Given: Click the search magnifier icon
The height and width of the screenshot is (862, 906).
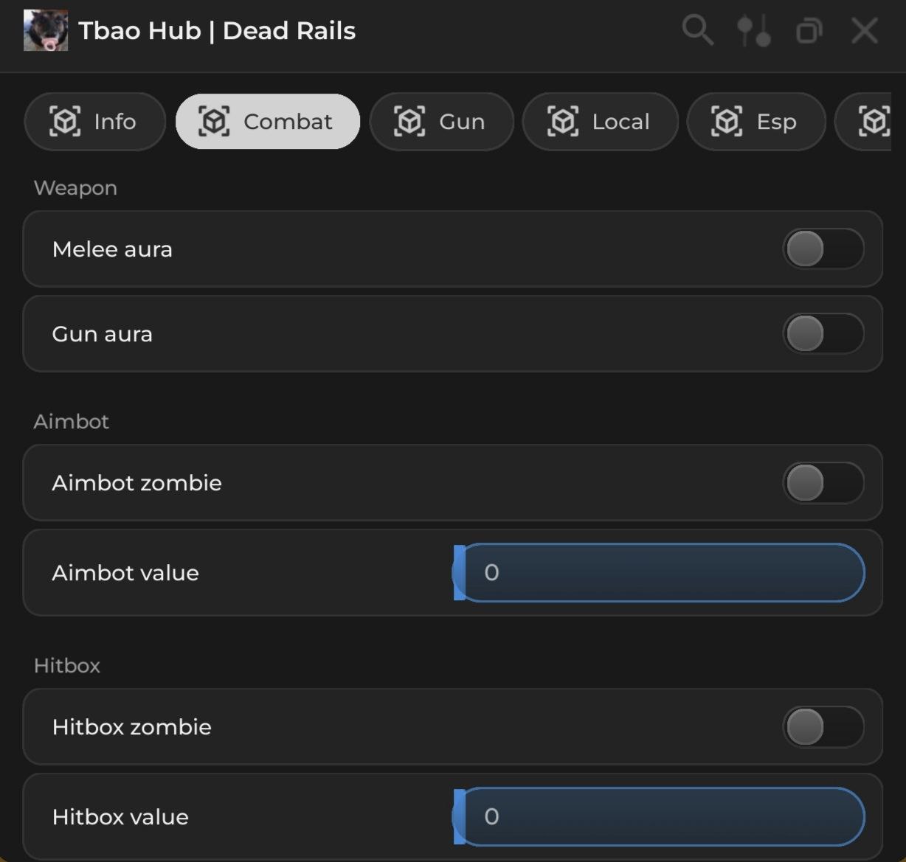Looking at the screenshot, I should [696, 30].
